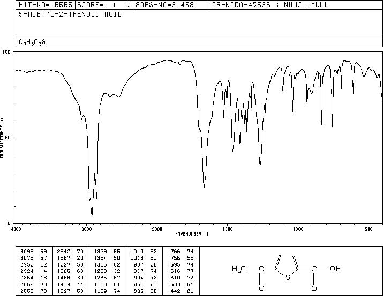Click the TRANSMITTANCE y-axis label
The height and width of the screenshot is (296, 383).
click(2, 138)
